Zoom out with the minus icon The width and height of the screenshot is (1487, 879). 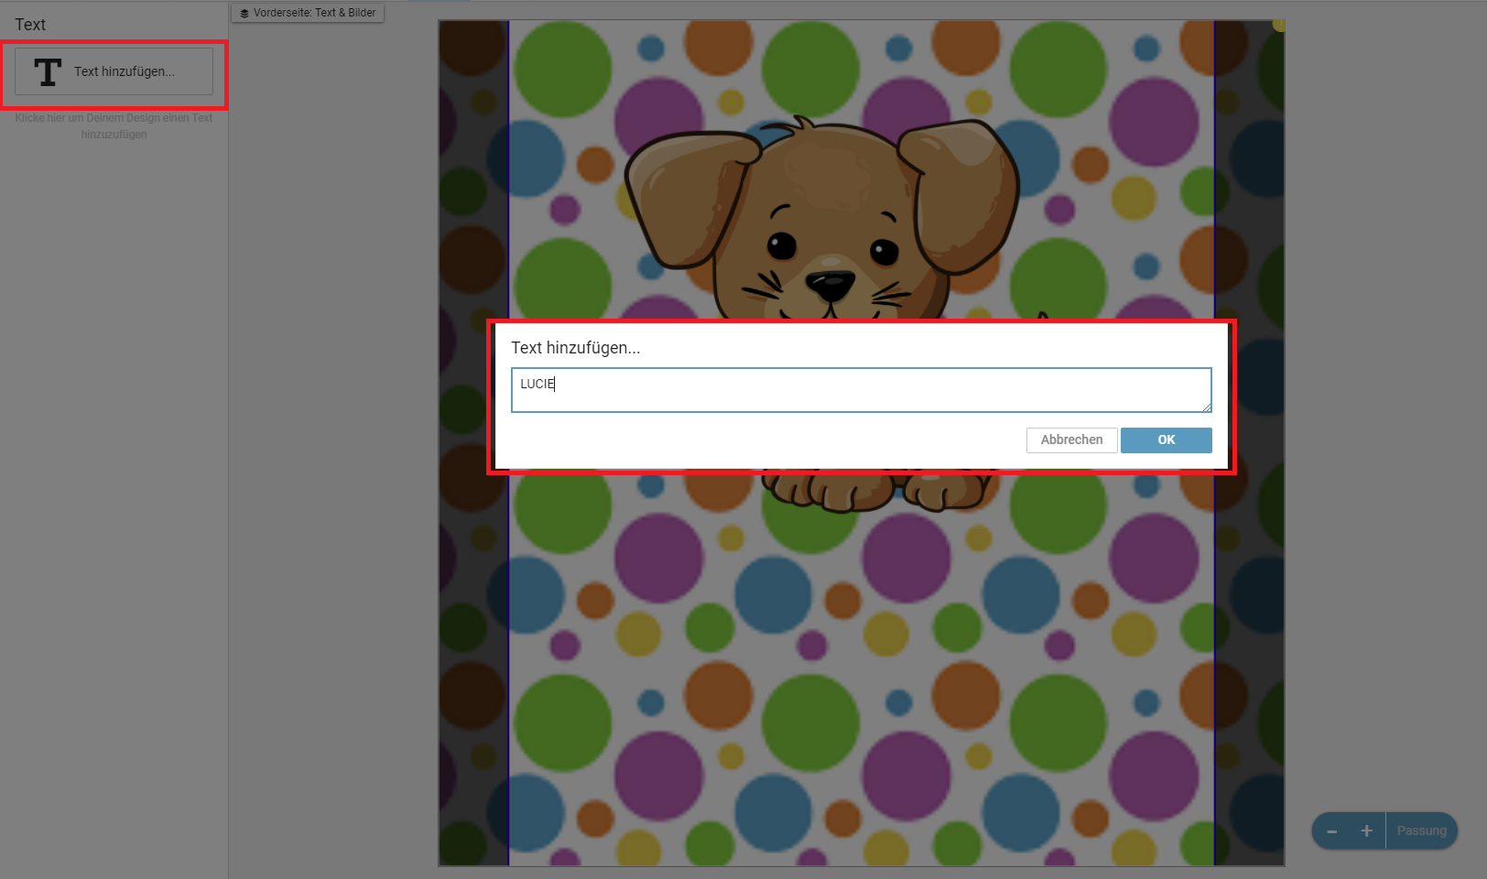(1332, 831)
